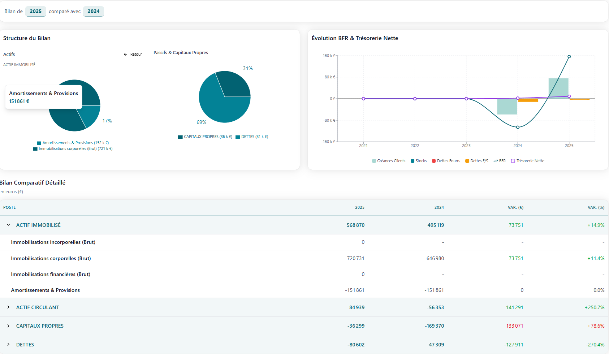609x354 pixels.
Task: Open the 2024 comparison year selector
Action: [93, 11]
